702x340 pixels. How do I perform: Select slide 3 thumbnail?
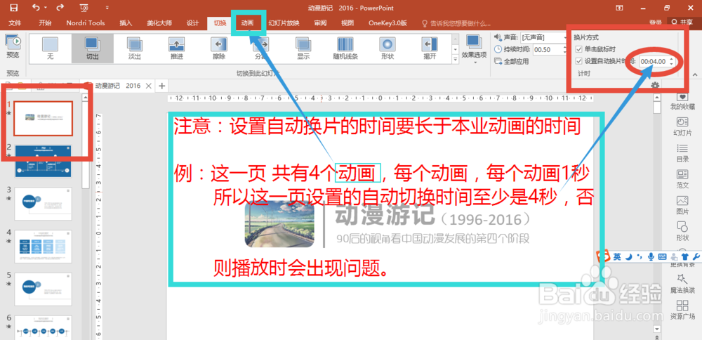click(44, 204)
